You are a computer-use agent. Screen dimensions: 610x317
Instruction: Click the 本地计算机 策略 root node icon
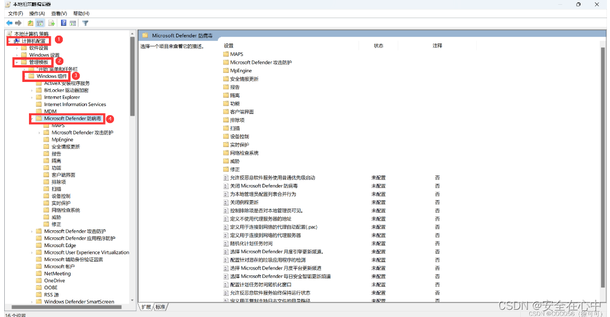point(9,34)
